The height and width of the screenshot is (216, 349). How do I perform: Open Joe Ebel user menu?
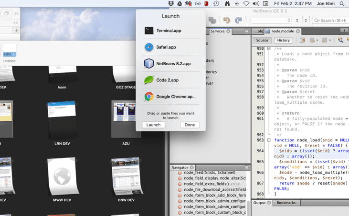coord(326,3)
